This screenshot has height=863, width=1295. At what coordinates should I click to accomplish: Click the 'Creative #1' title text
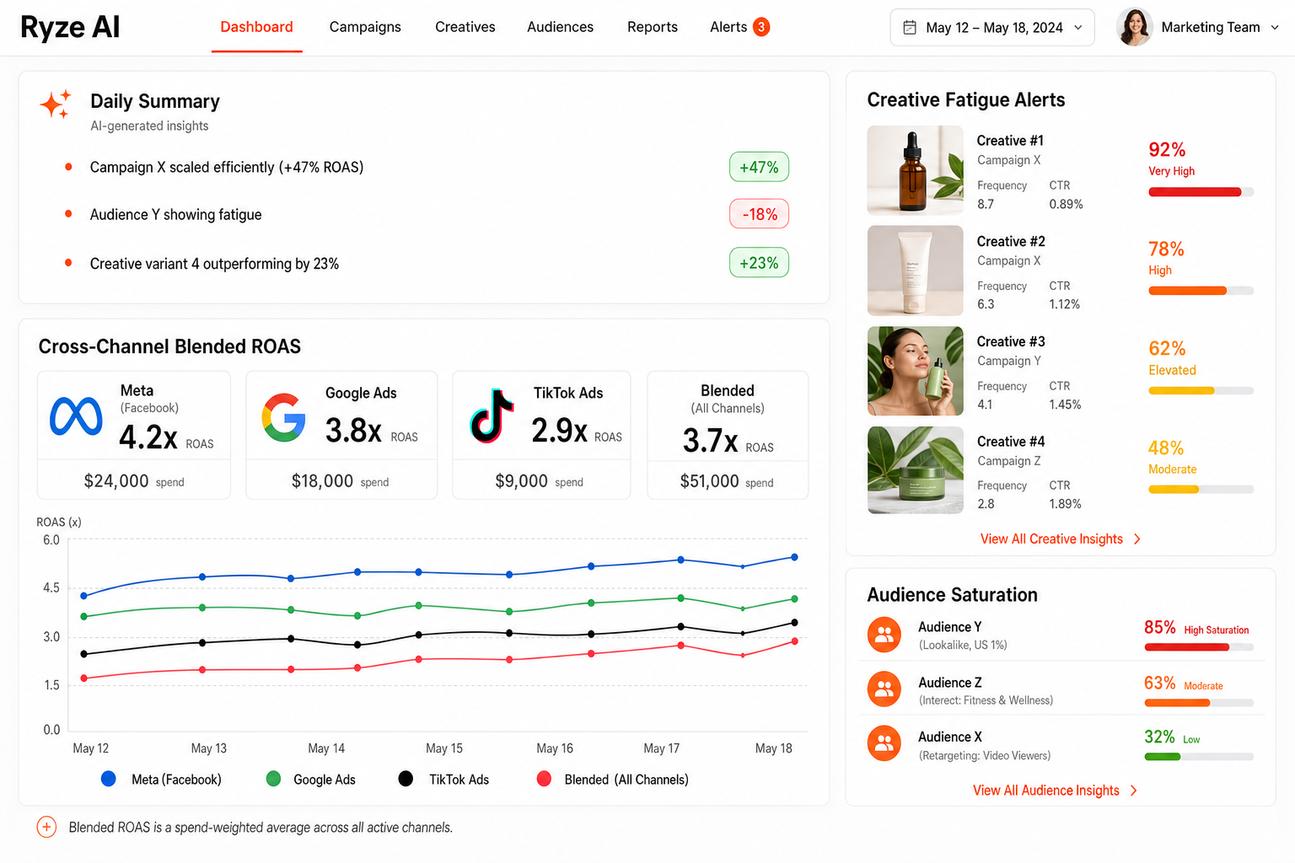1010,141
